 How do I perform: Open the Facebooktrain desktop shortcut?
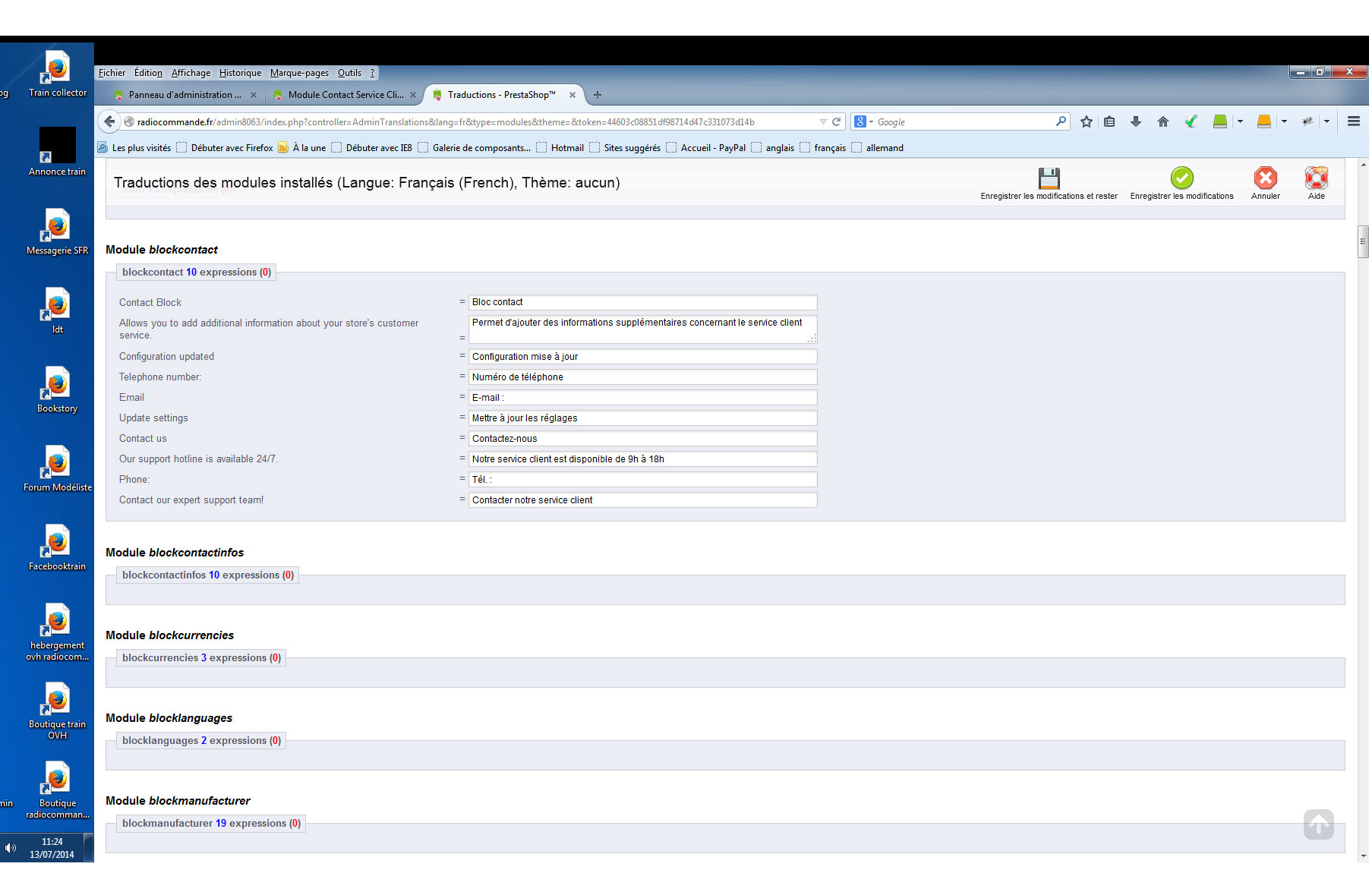click(x=58, y=547)
